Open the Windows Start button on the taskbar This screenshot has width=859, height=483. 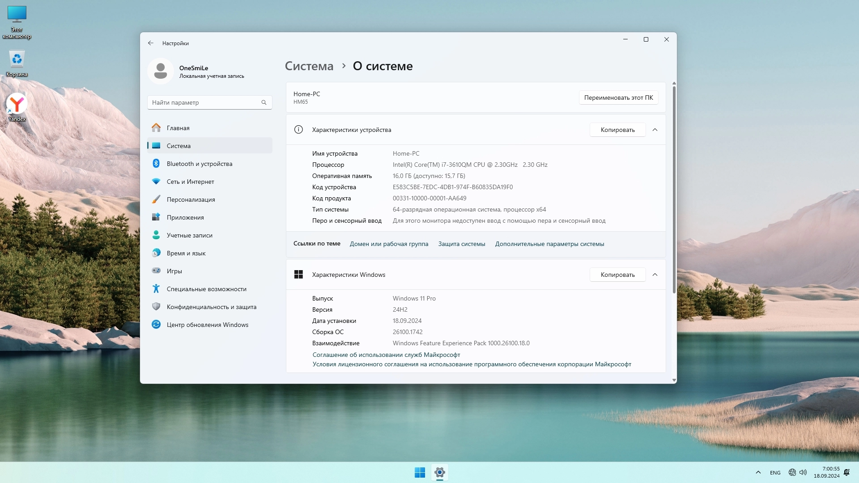(x=420, y=472)
